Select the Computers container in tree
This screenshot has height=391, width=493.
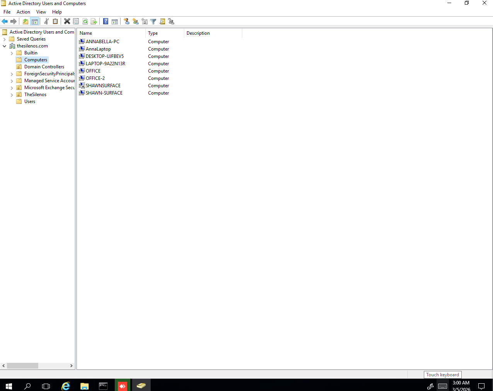coord(36,60)
